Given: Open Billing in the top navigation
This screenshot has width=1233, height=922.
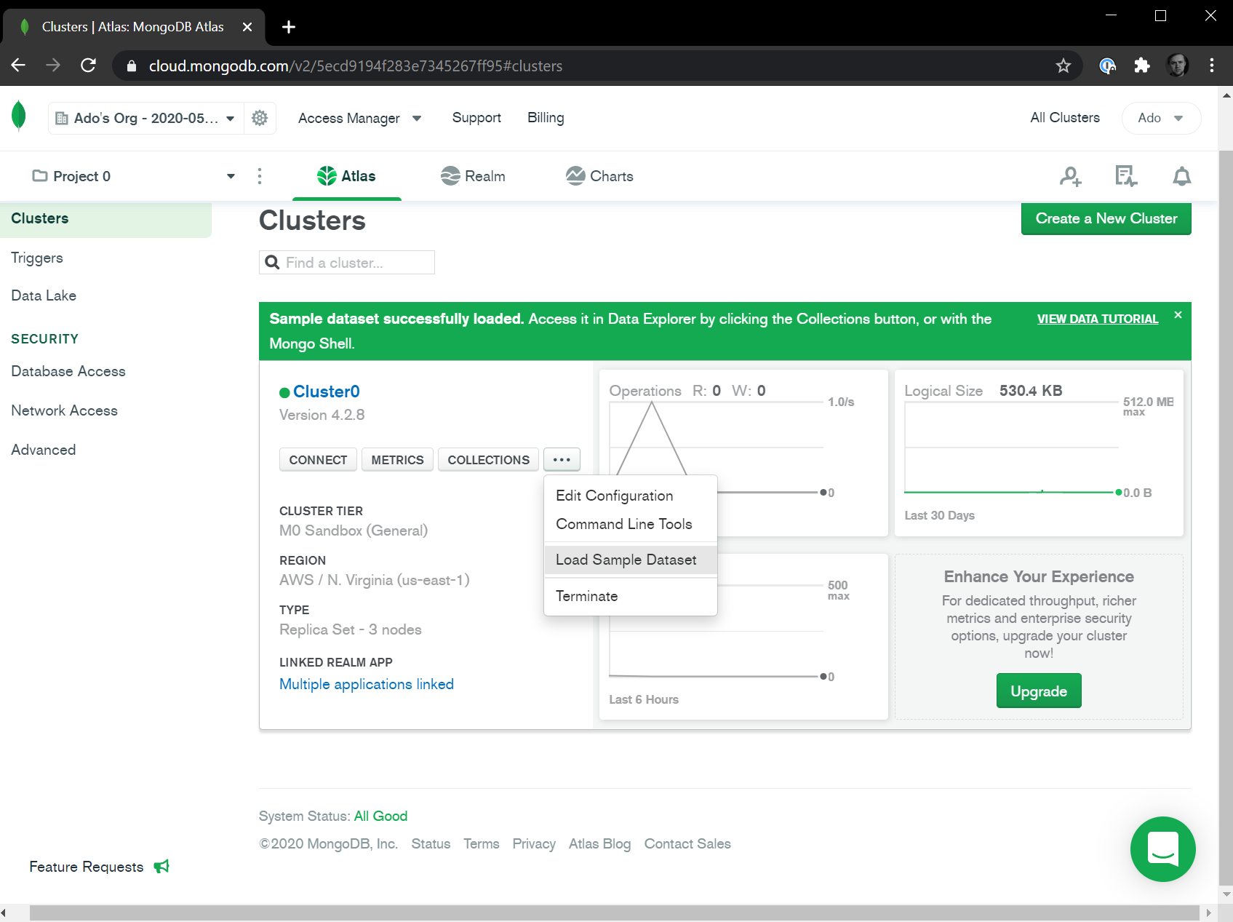Looking at the screenshot, I should [546, 118].
